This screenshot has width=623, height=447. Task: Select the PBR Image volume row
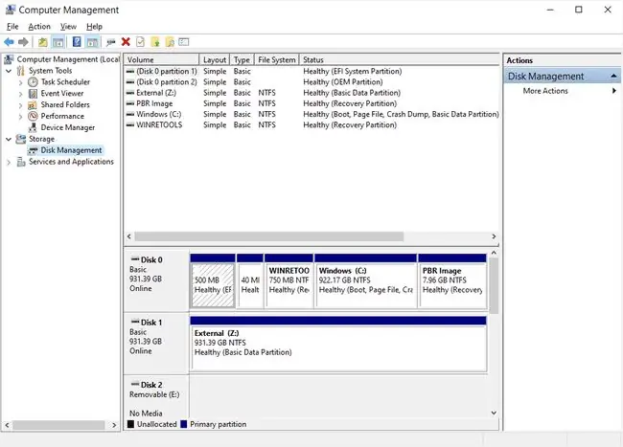click(x=311, y=103)
